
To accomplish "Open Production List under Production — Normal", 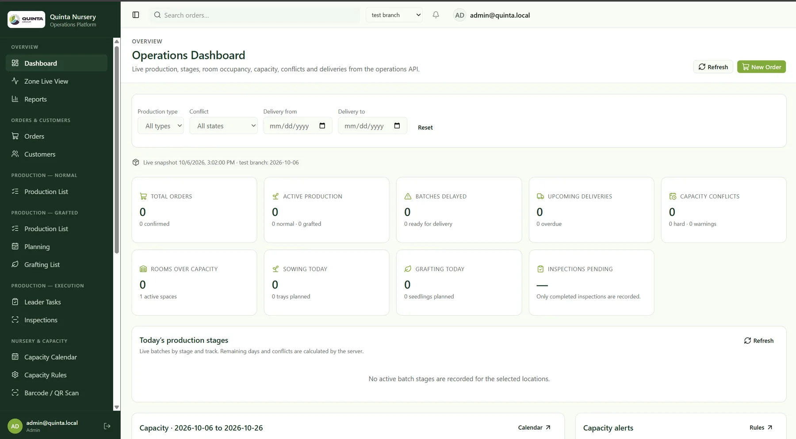I will coord(57,192).
